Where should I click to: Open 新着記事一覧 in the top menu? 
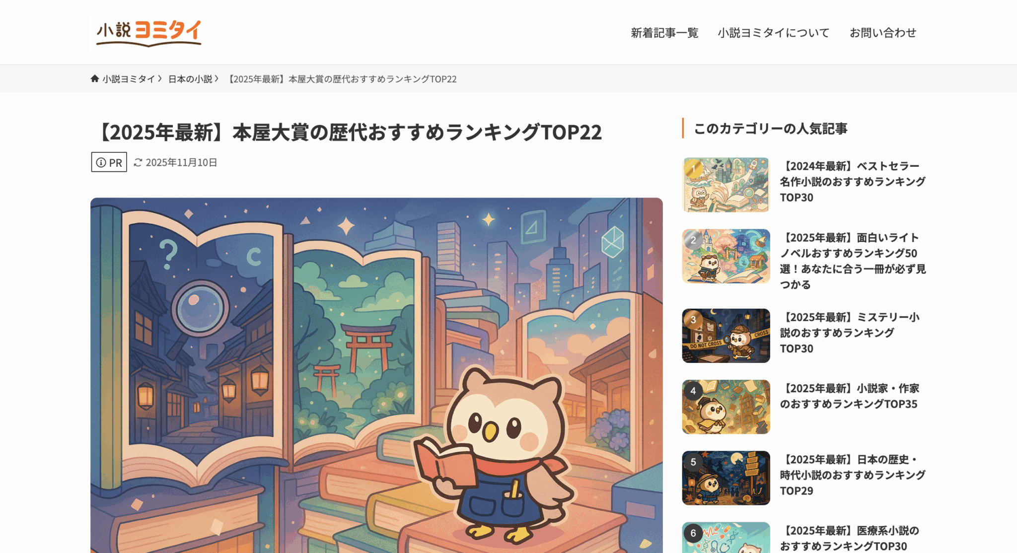click(664, 33)
